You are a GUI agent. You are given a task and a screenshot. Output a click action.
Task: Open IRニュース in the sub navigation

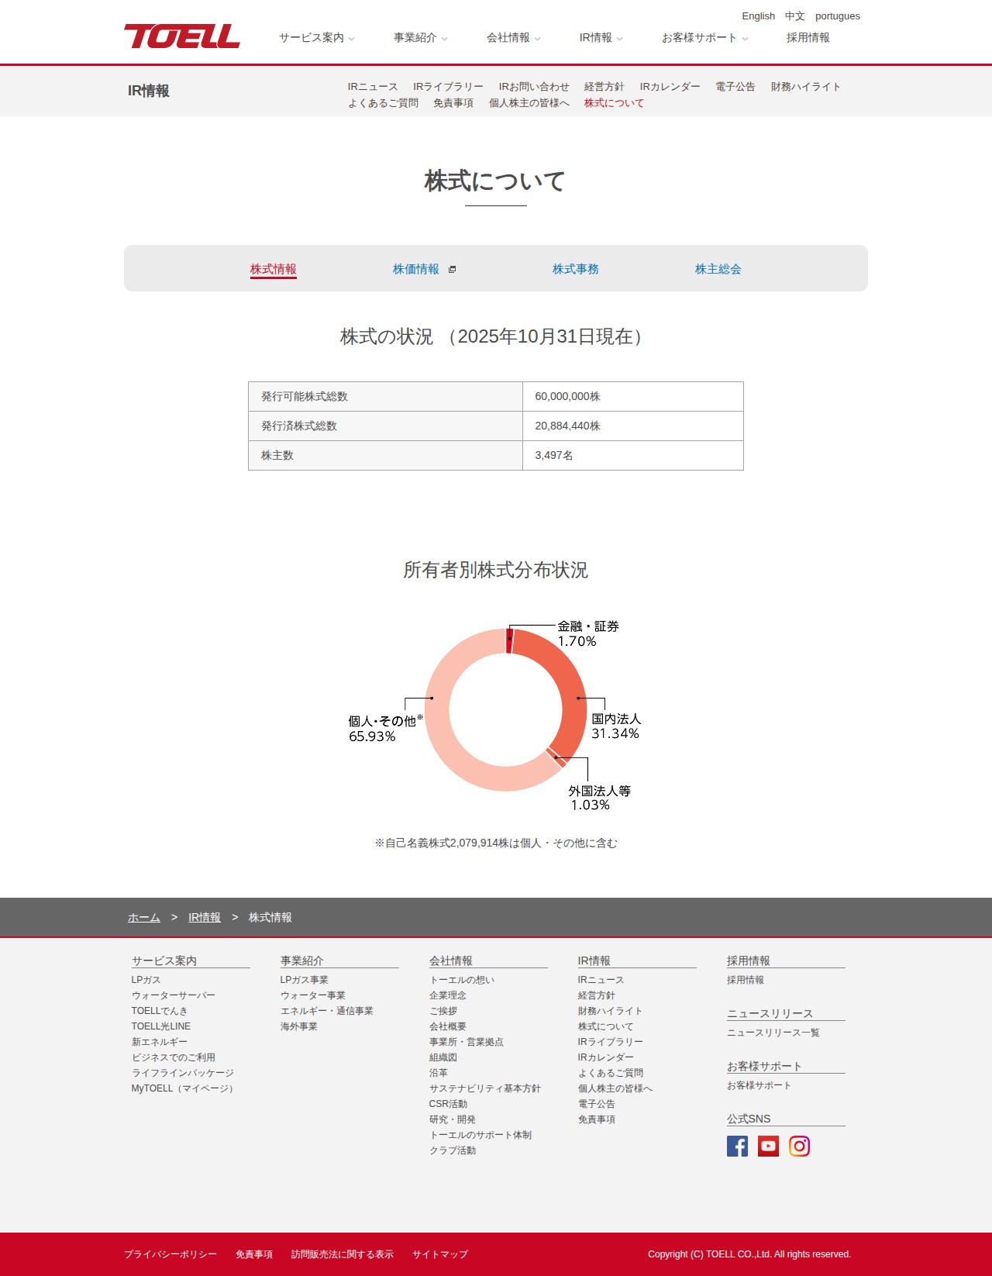click(373, 87)
